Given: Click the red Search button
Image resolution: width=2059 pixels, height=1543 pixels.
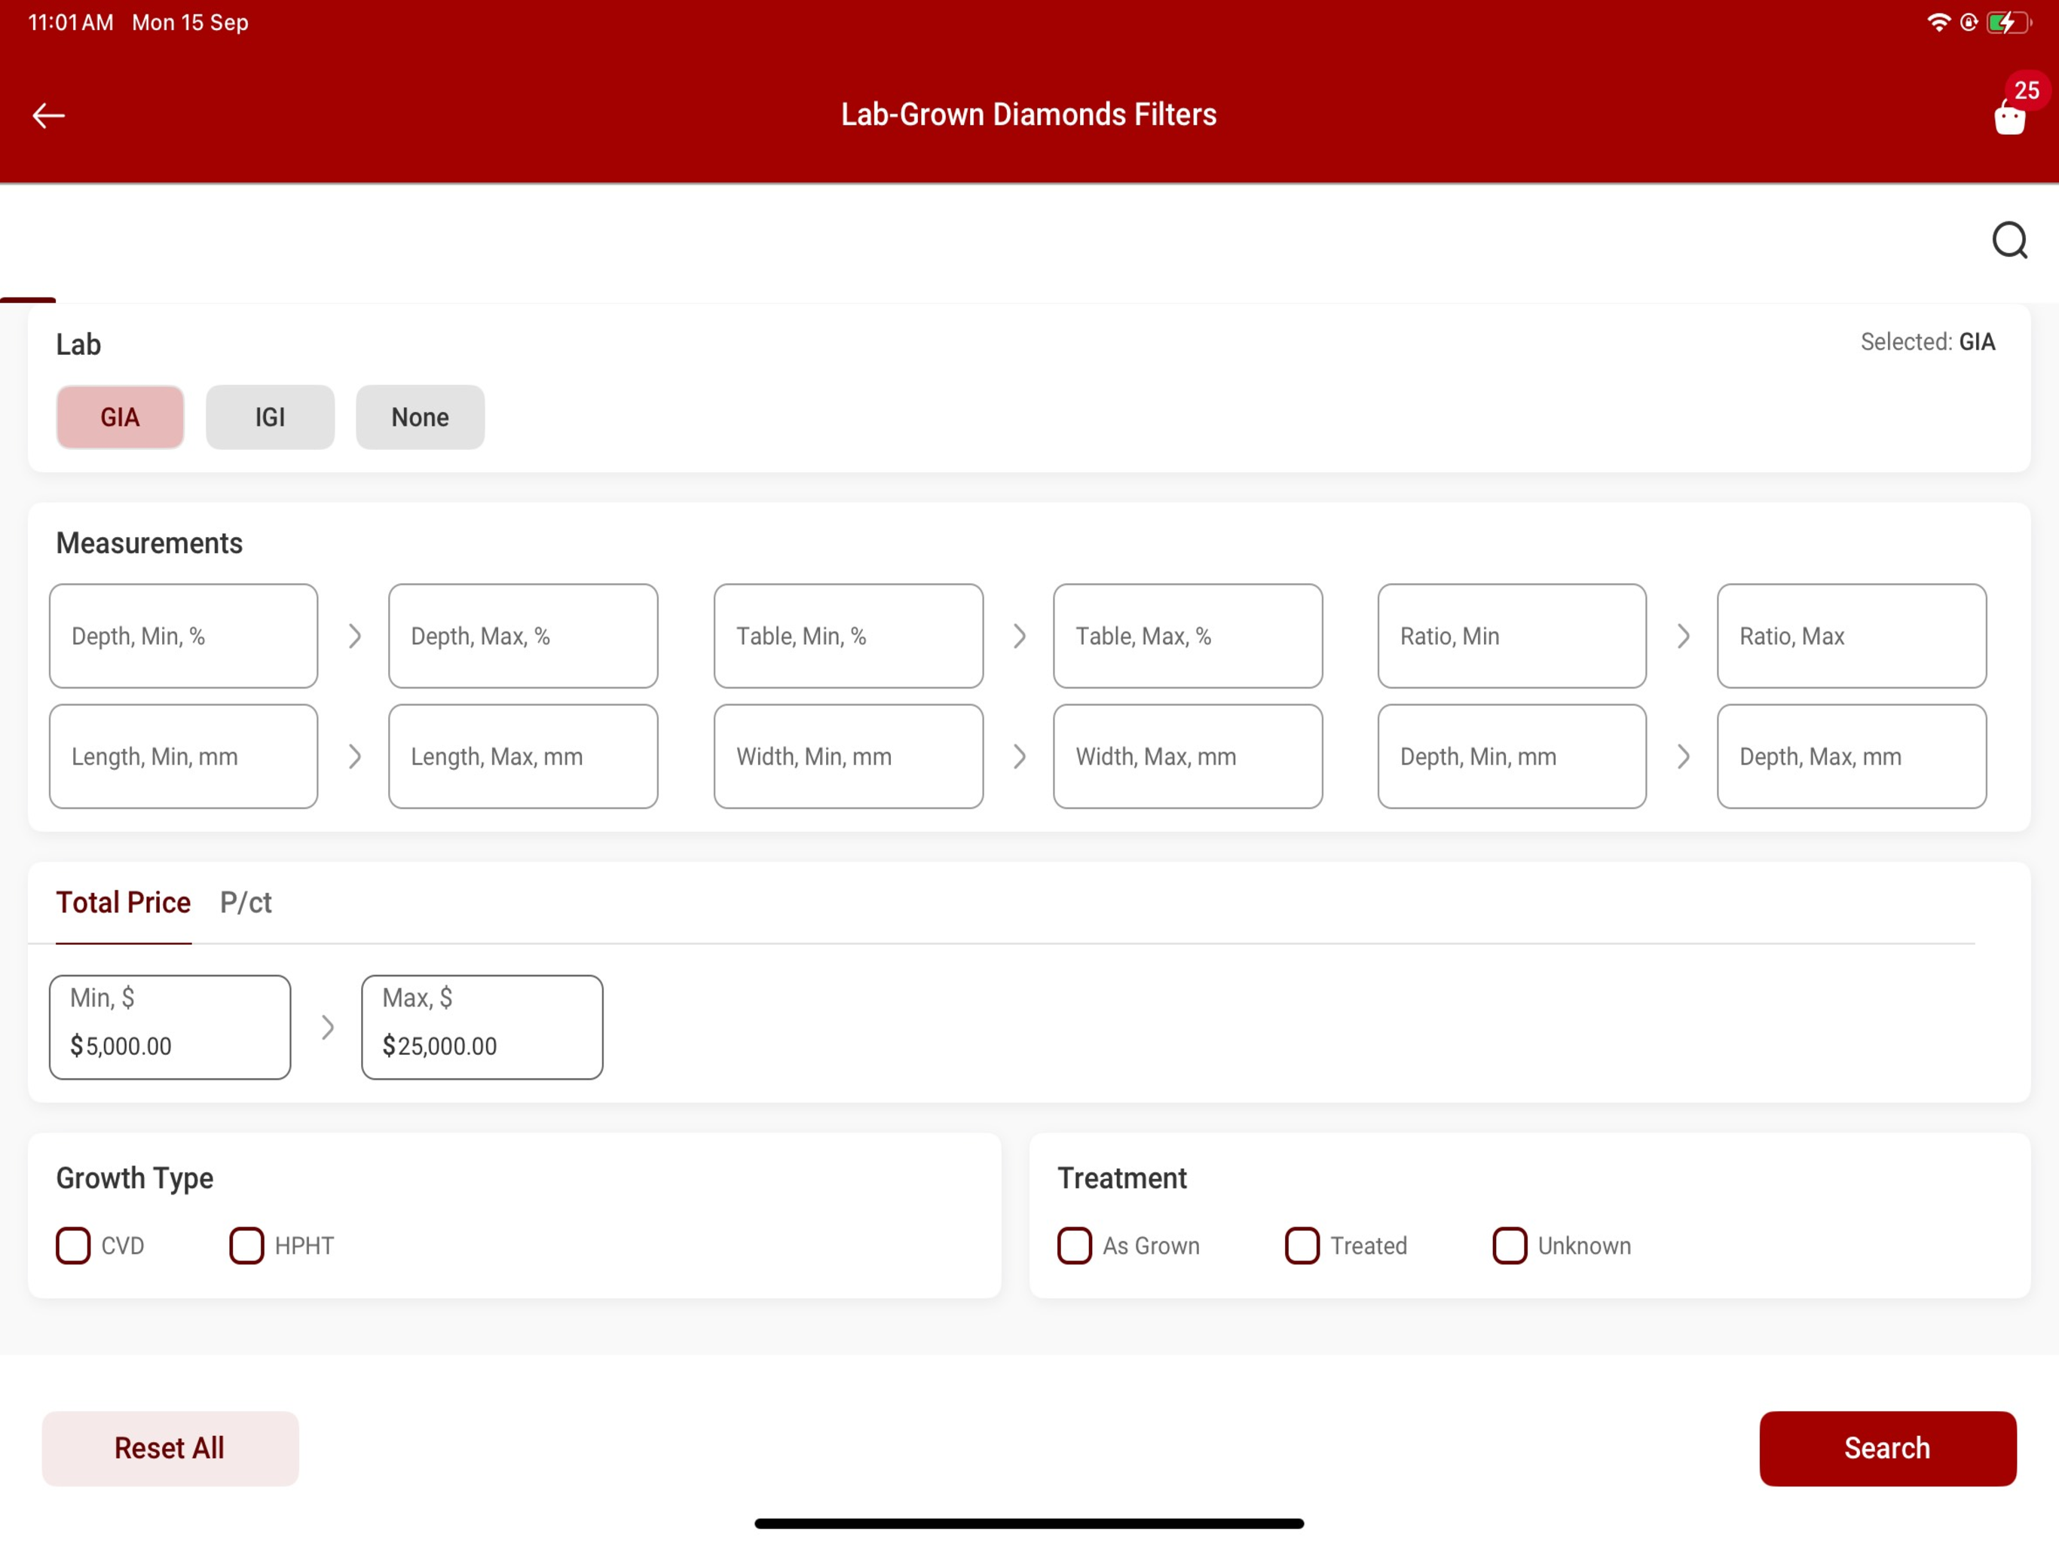Looking at the screenshot, I should pos(1888,1448).
